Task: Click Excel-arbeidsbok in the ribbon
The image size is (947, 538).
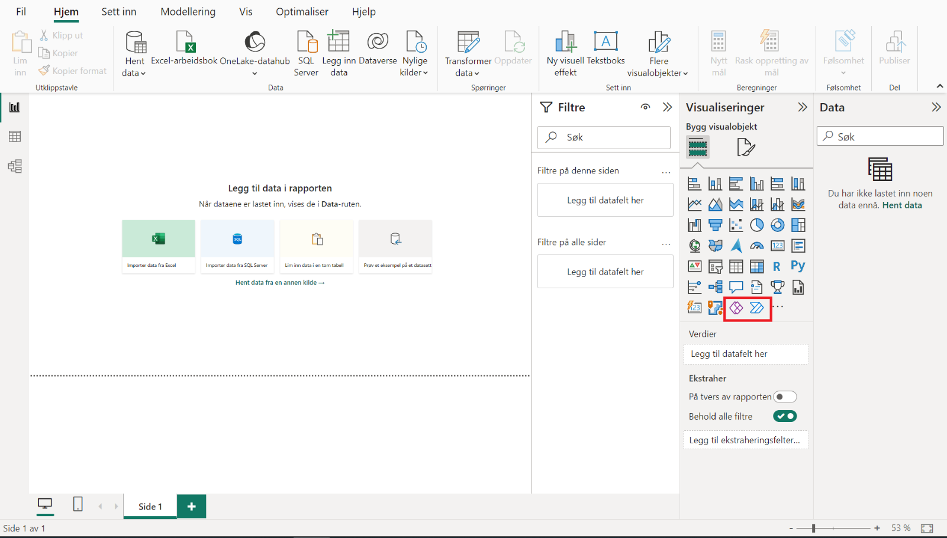Action: tap(185, 48)
